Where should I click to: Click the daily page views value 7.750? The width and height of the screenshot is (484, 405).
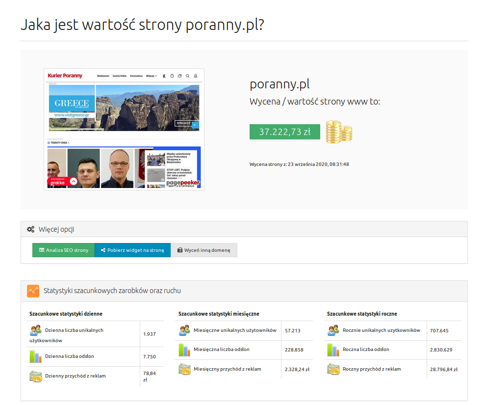point(150,357)
